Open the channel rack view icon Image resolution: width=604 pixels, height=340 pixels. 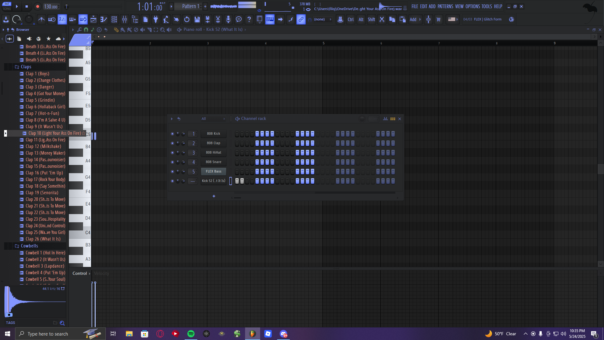coord(114,20)
